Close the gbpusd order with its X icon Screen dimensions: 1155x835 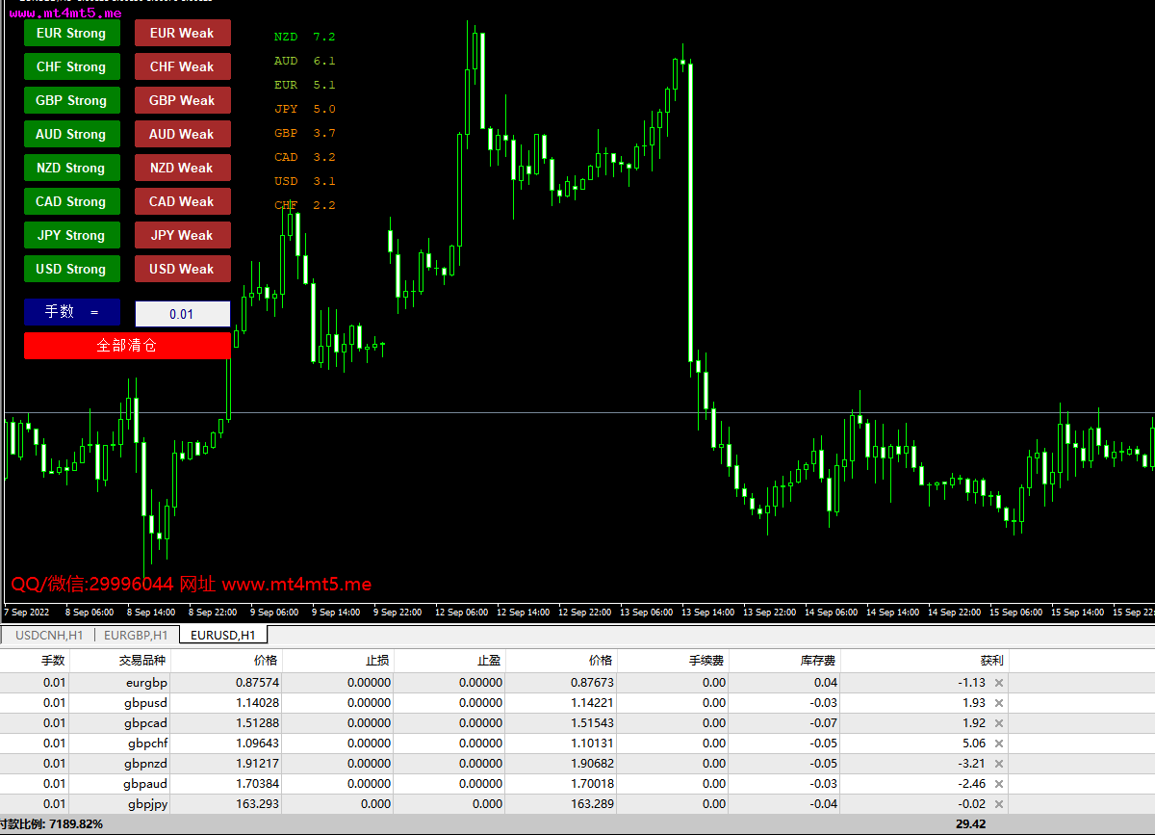point(998,703)
